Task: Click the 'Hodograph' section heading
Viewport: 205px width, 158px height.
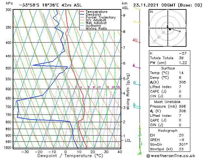Action: [168, 130]
